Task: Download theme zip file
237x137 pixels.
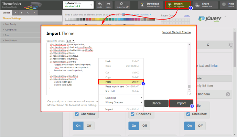Action: (x=151, y=5)
